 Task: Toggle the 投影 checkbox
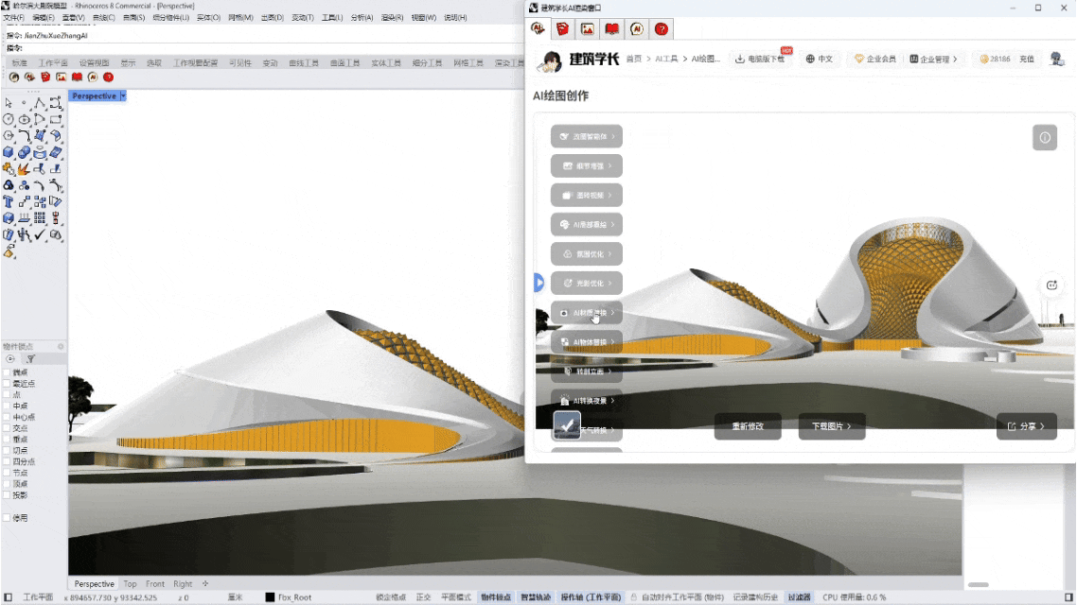coord(7,495)
